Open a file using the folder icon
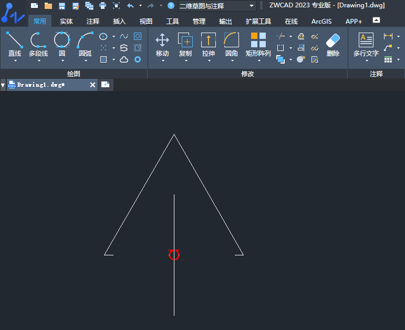The height and width of the screenshot is (330, 405). 48,5
